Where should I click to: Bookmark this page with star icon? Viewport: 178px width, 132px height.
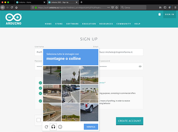click(x=117, y=8)
